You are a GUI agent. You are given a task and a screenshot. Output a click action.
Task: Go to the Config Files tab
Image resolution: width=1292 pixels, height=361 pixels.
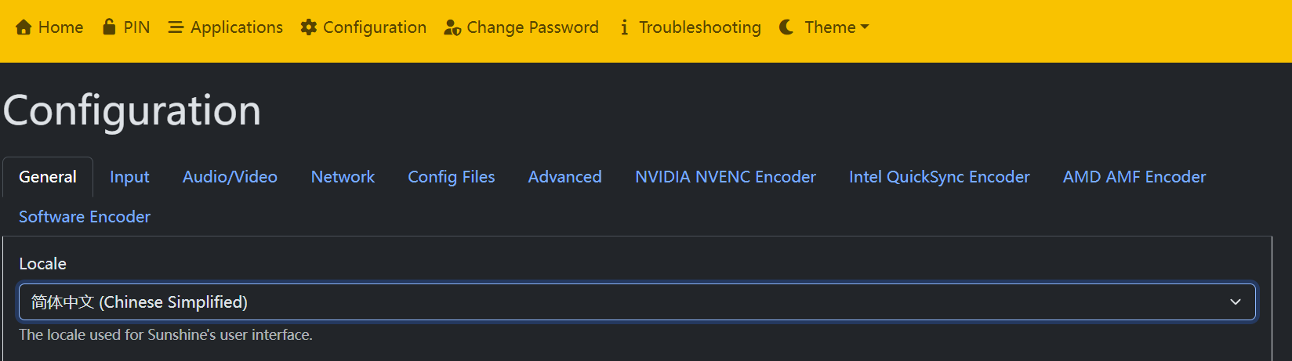[x=451, y=177]
